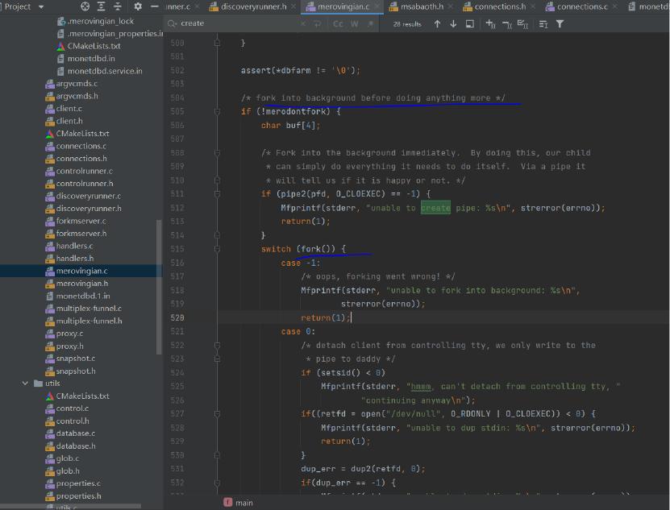Open search history magnifier icon
Viewport: 670px width, 510px height.
[173, 23]
